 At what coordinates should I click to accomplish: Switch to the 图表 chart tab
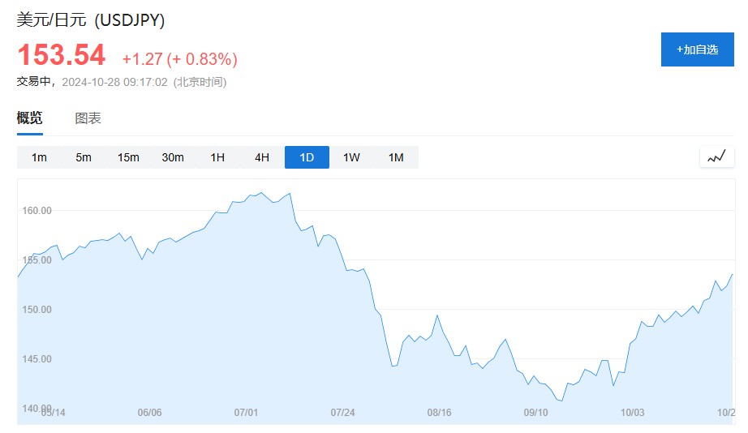pos(88,118)
